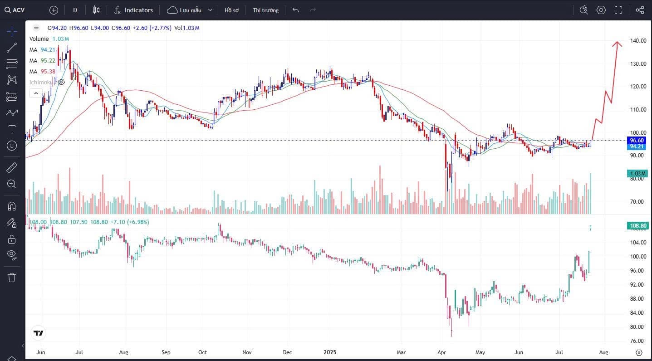Open the D timeframe interval selector

(75, 10)
